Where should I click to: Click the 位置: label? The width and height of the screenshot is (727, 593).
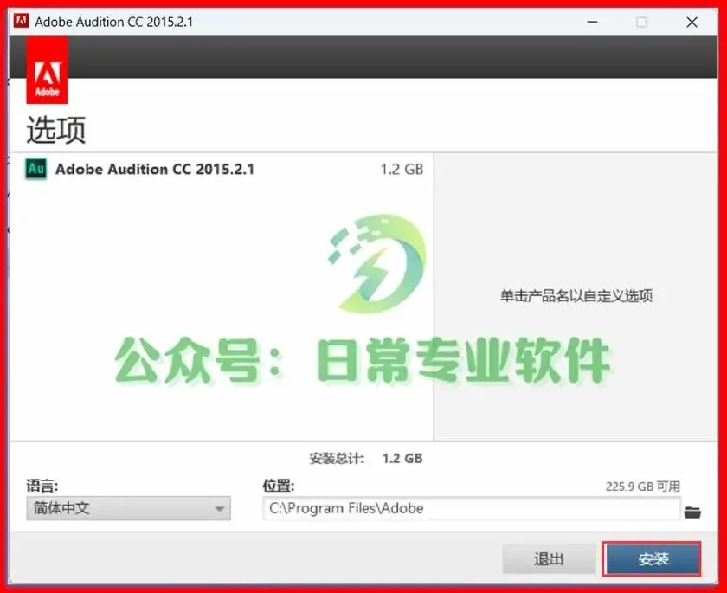point(278,486)
